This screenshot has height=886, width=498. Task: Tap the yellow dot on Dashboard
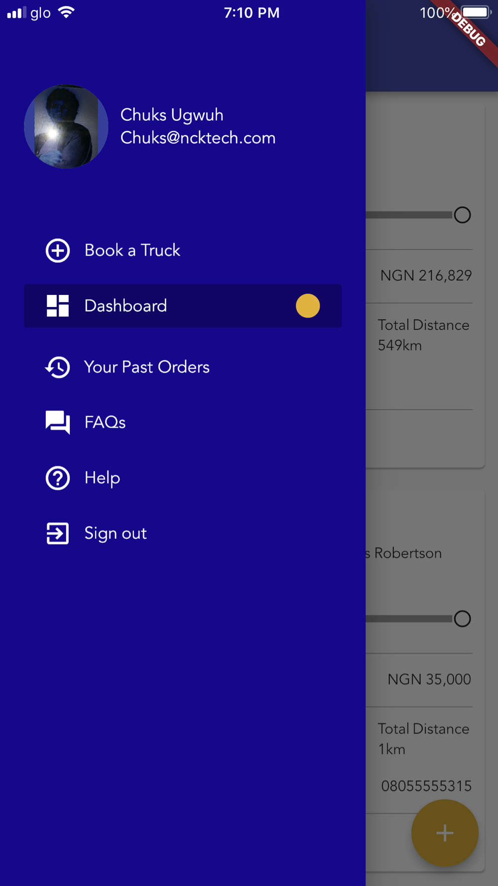click(308, 305)
